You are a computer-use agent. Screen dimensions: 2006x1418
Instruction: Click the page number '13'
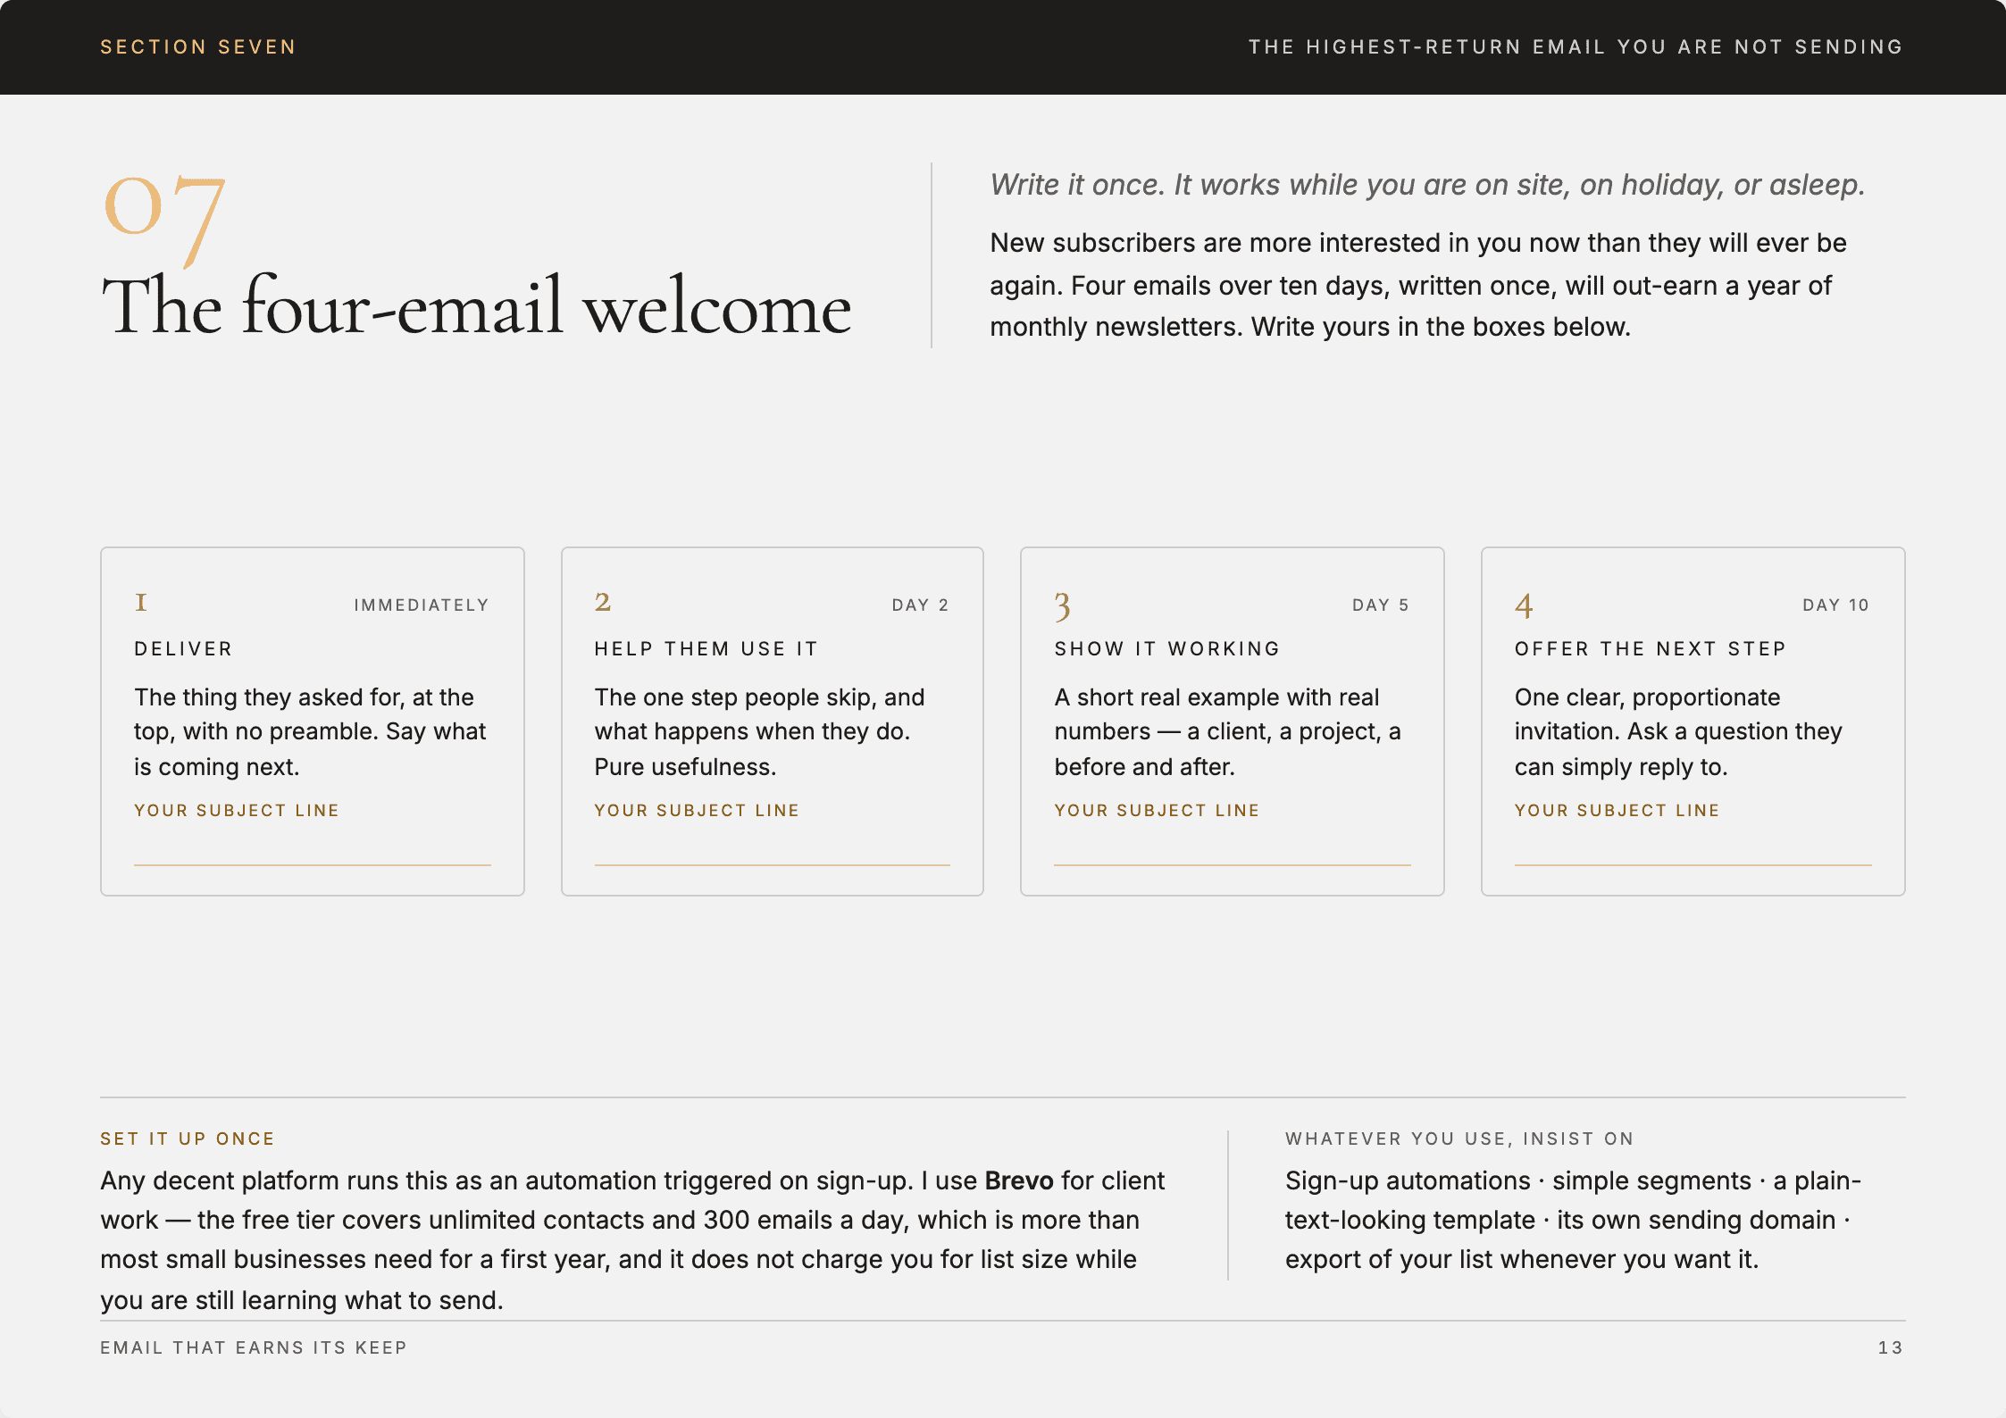pos(1891,1347)
